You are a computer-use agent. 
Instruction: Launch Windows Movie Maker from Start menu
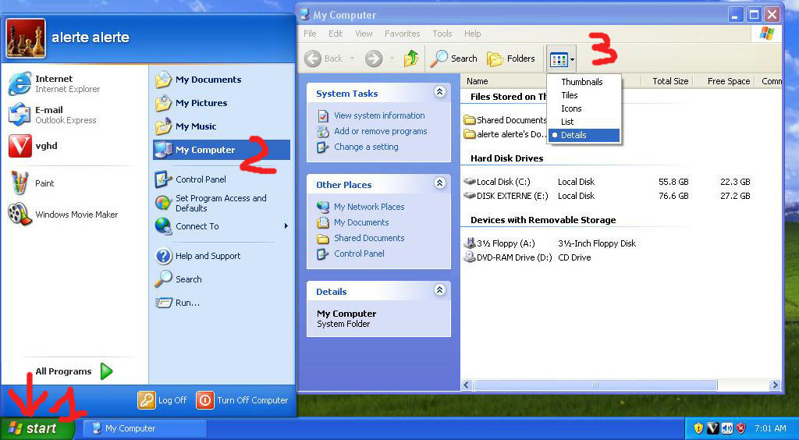(76, 215)
